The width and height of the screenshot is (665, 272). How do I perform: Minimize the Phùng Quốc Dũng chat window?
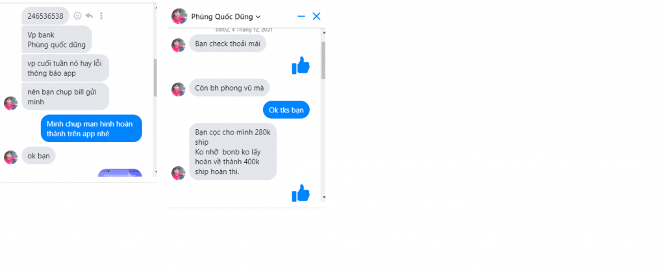pos(301,16)
